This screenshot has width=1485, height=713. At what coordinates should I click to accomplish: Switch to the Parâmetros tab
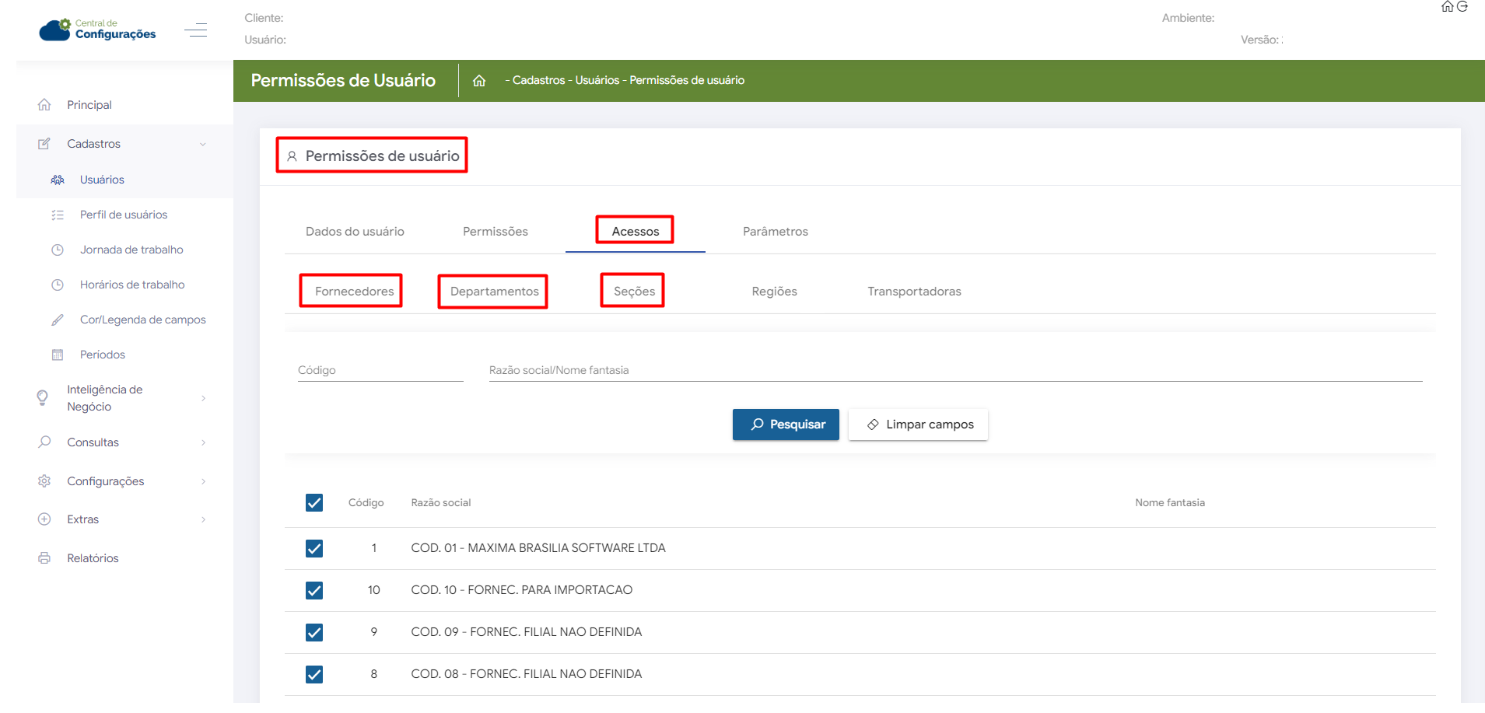[x=775, y=232]
